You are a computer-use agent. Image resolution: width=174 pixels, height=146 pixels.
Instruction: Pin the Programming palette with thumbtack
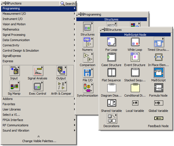(80, 14)
